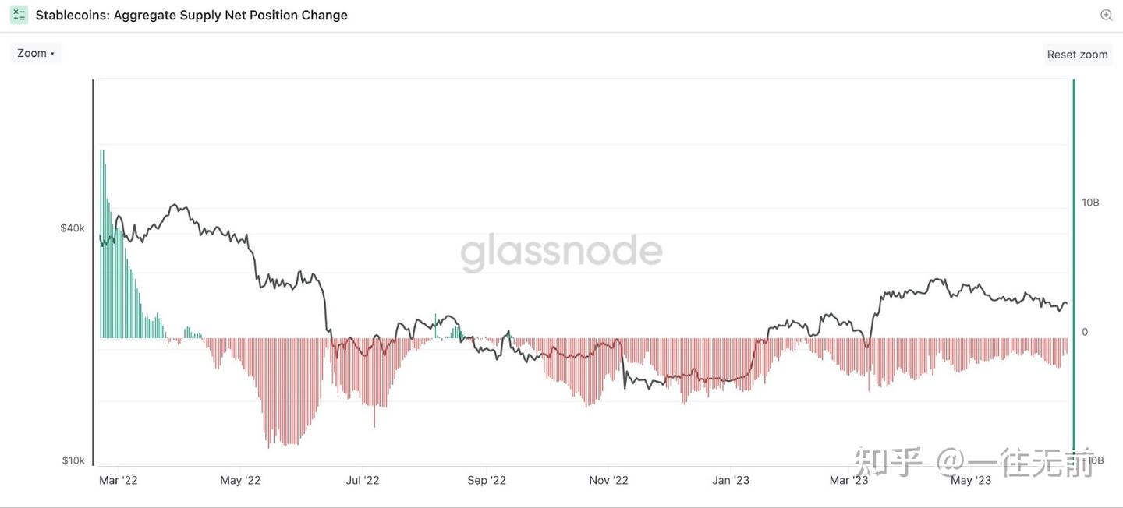1123x508 pixels.
Task: Click the $40k left axis label
Action: [x=73, y=228]
